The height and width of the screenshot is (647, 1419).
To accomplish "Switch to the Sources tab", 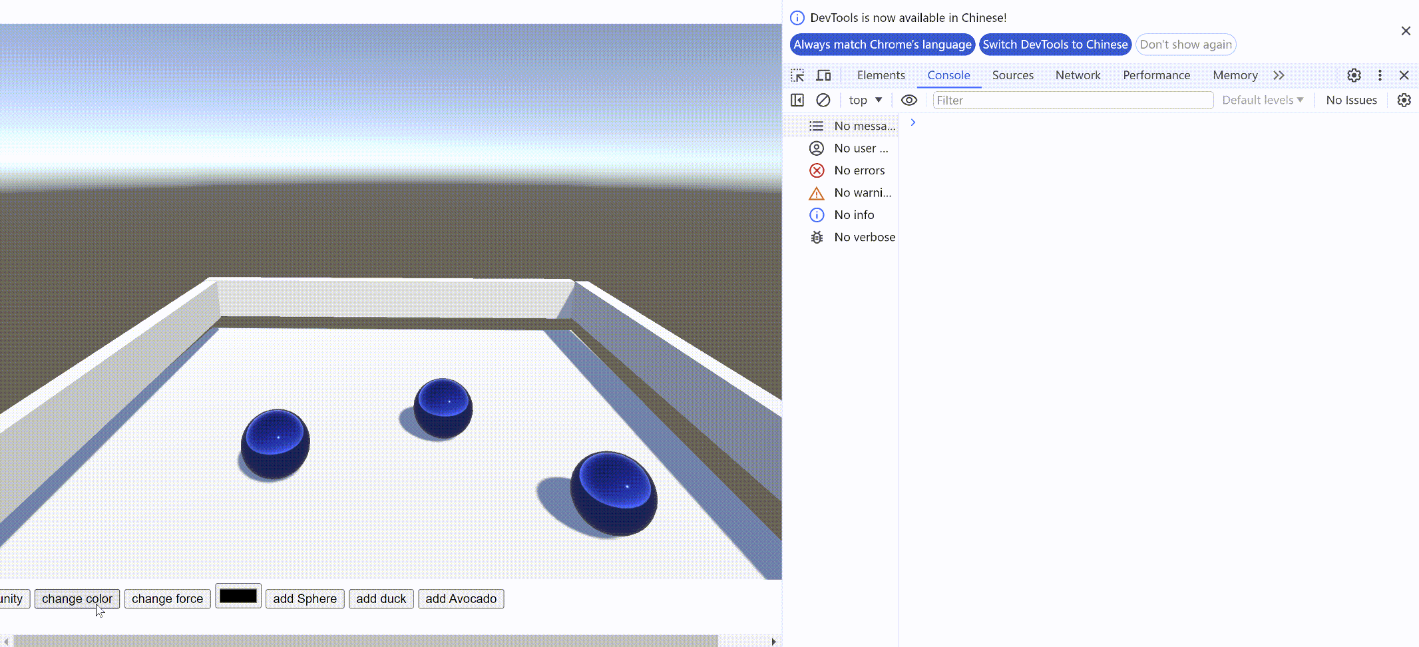I will coord(1013,75).
